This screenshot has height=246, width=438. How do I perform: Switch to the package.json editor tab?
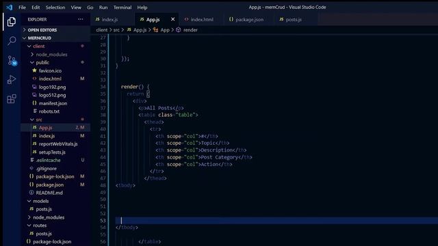[249, 19]
